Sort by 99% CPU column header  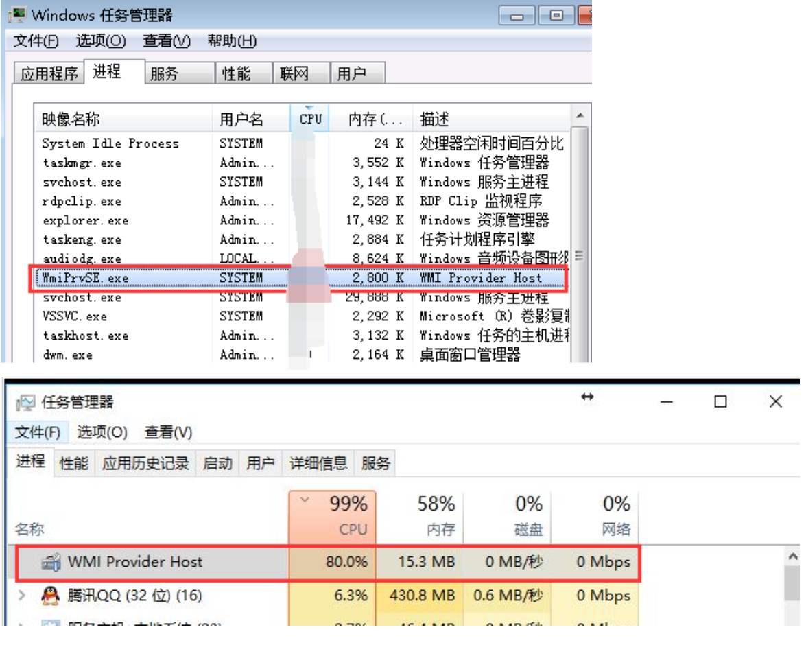(333, 517)
